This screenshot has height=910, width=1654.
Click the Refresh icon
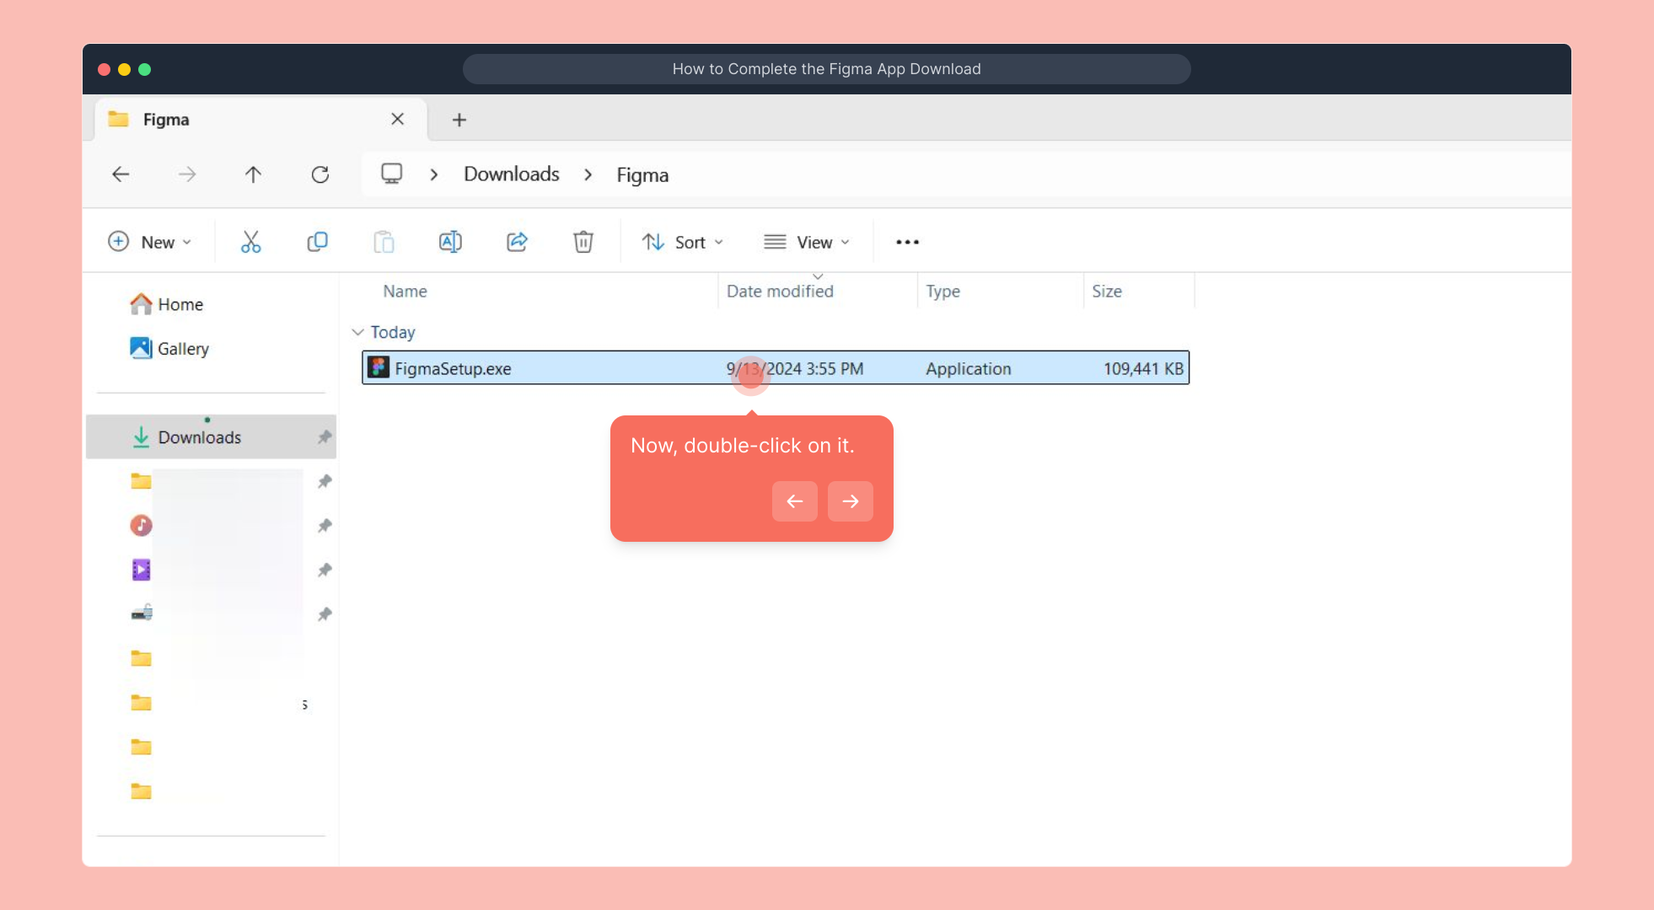tap(320, 174)
